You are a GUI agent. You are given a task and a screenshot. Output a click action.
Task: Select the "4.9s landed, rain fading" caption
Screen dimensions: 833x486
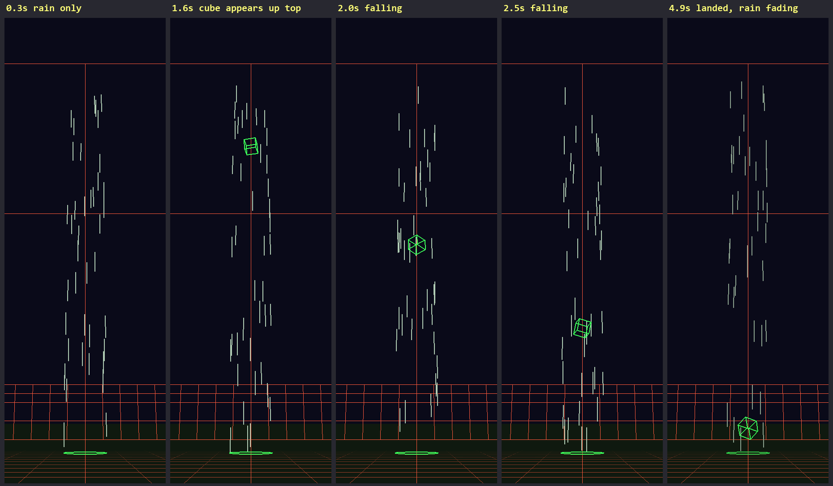(x=734, y=8)
